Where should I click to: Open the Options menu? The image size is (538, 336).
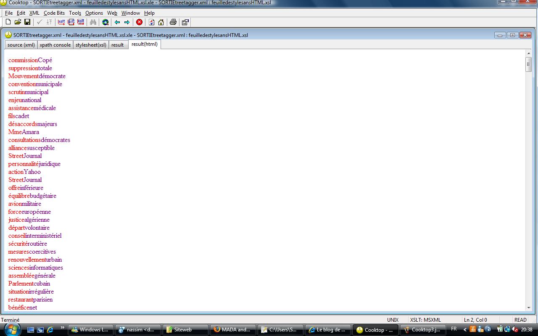[x=94, y=13]
